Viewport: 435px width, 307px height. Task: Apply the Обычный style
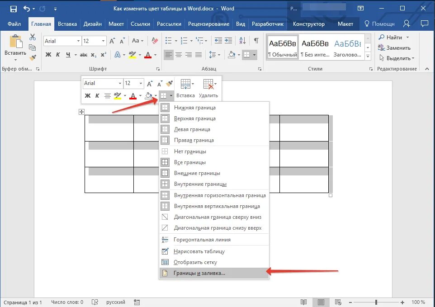click(x=283, y=47)
